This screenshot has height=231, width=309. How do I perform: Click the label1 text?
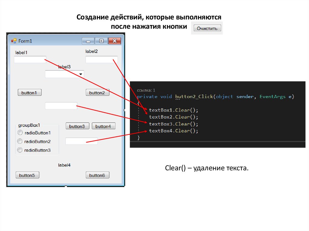(x=21, y=52)
